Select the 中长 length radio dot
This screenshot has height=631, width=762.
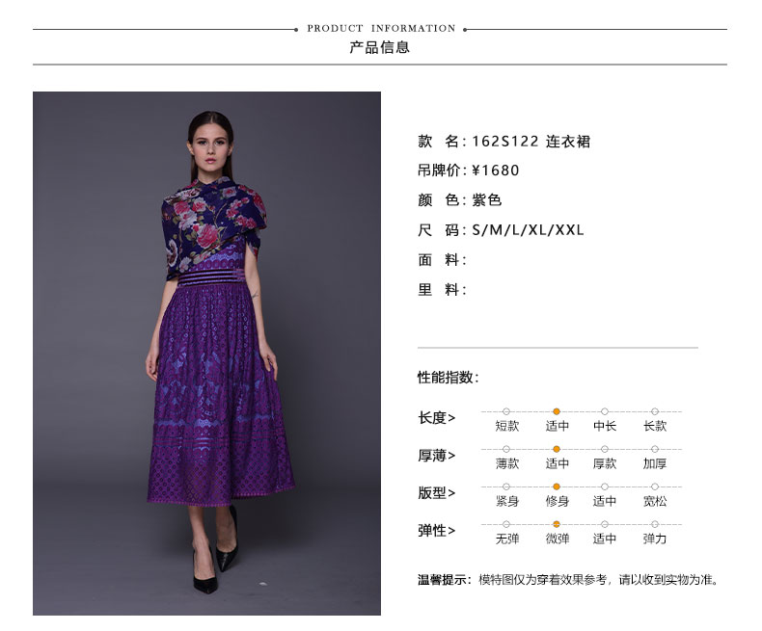605,411
